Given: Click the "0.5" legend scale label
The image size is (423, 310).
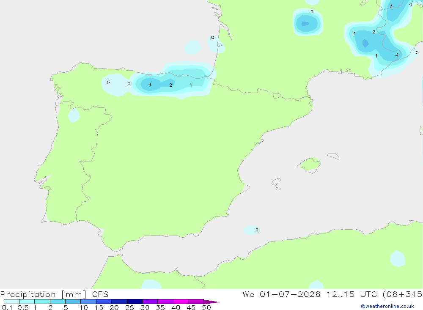Looking at the screenshot, I should click(23, 307).
